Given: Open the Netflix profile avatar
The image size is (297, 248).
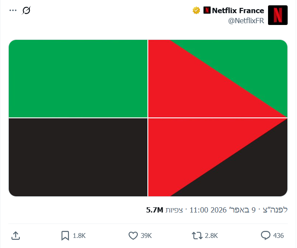Looking at the screenshot, I should click(277, 15).
